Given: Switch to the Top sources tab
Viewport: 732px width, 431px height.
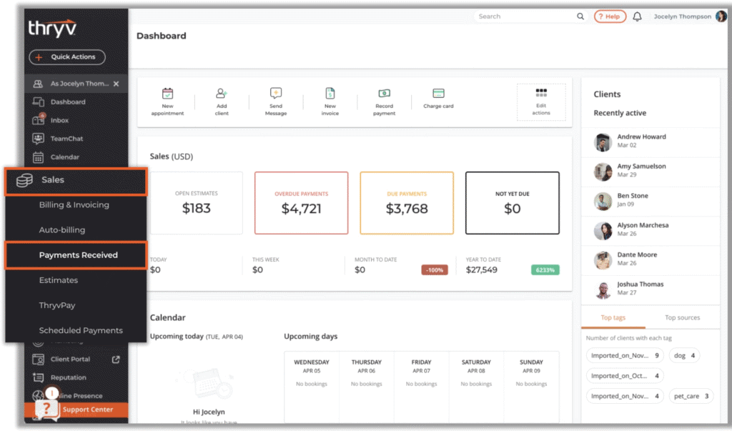Looking at the screenshot, I should coord(682,317).
